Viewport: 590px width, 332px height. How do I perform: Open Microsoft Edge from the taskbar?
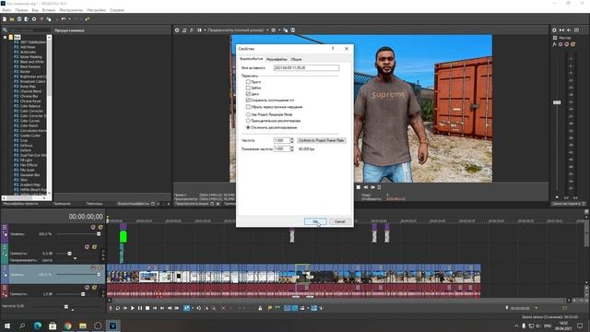point(37,326)
